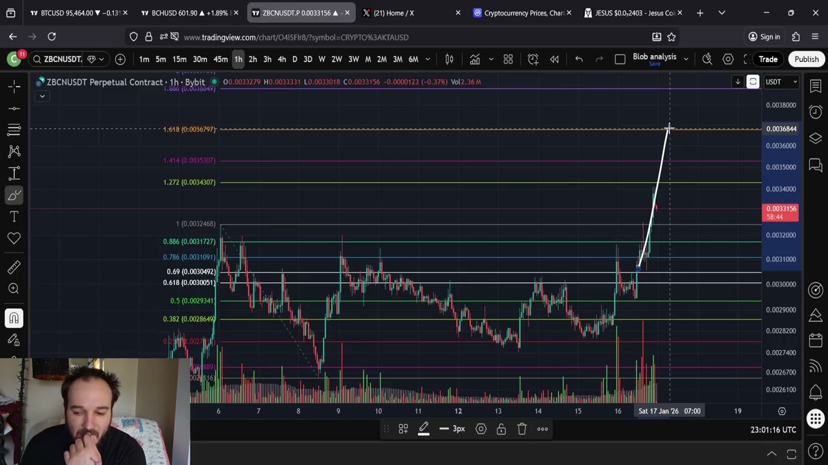Screen dimensions: 828x465
Task: Open target icon in right sidebar
Action: pyautogui.click(x=816, y=290)
